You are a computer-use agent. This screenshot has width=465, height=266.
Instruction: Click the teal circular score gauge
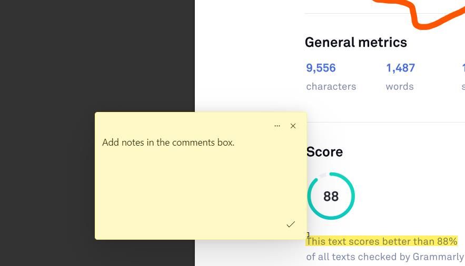[x=331, y=196]
